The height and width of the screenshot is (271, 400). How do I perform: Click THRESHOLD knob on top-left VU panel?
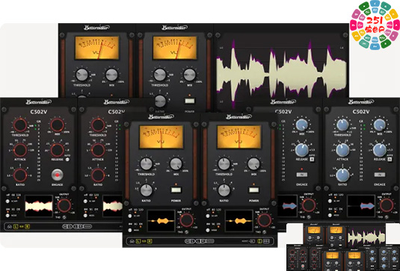click(82, 75)
